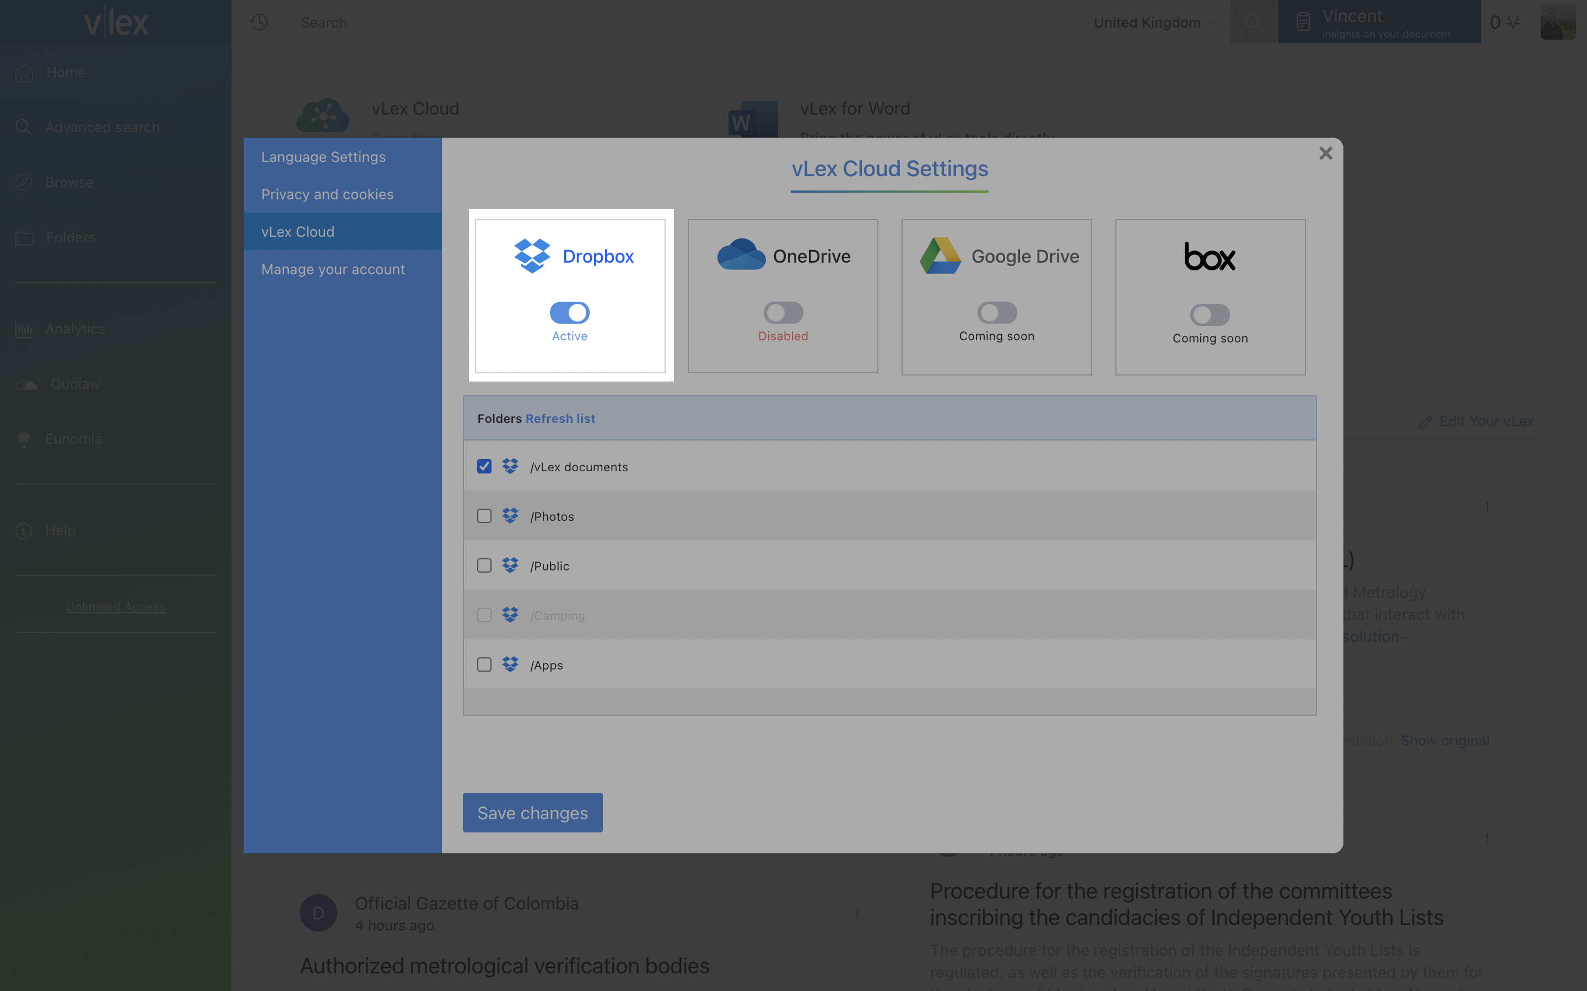This screenshot has height=991, width=1587.
Task: Click the Google Drive logo
Action: click(x=941, y=255)
